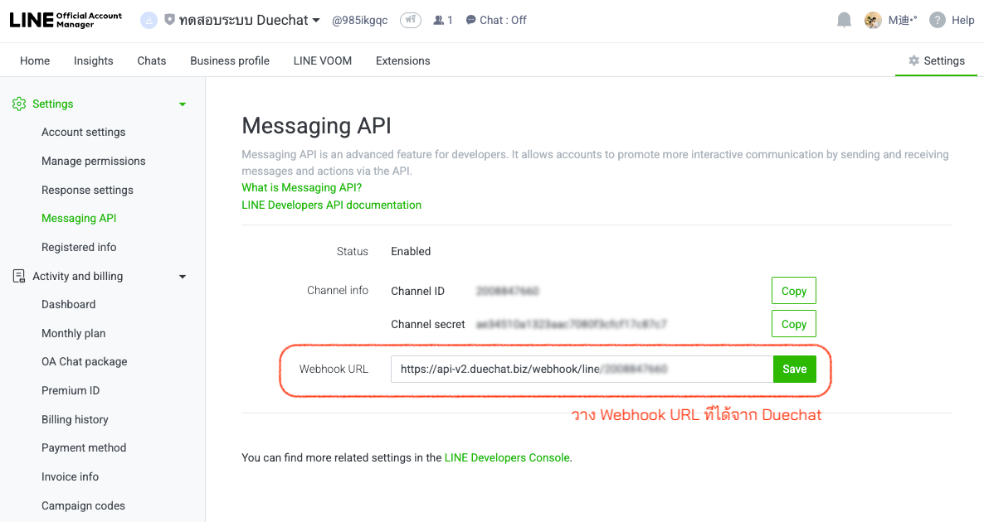
Task: Expand the Activity and billing section
Action: (x=182, y=276)
